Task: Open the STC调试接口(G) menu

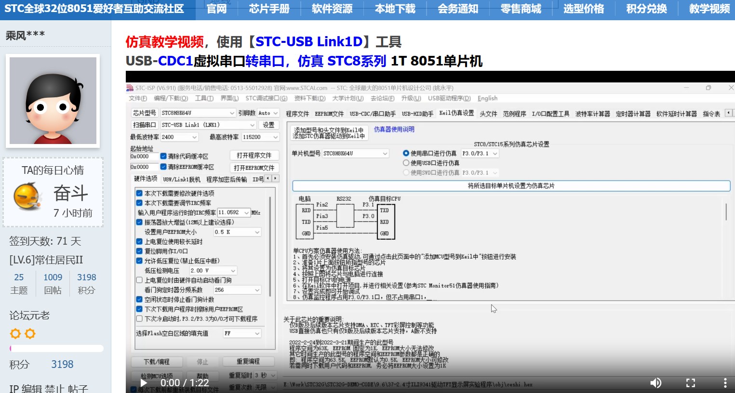Action: click(266, 98)
